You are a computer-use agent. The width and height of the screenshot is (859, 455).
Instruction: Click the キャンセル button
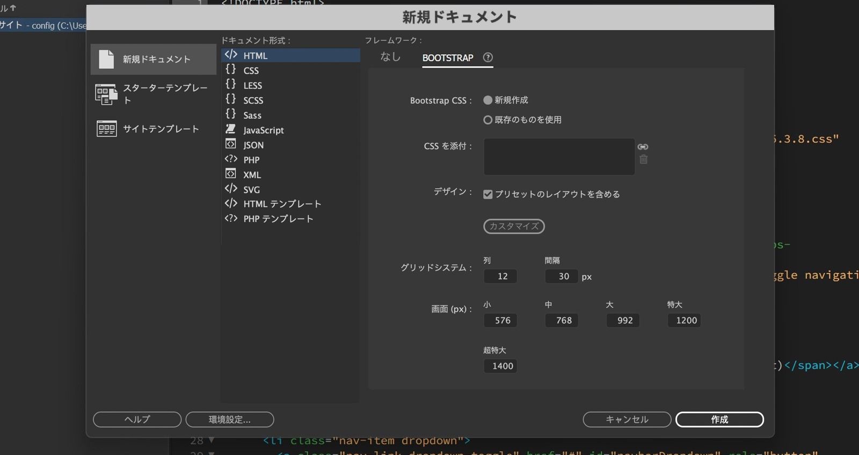627,420
